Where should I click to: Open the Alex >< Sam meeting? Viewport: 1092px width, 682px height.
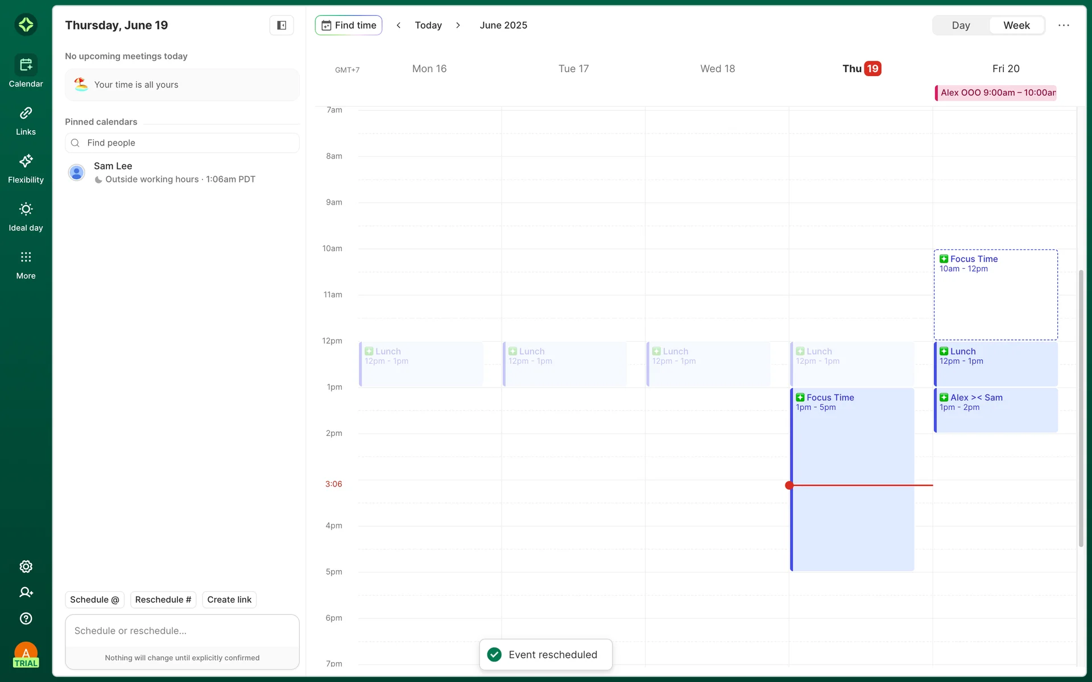(x=995, y=410)
